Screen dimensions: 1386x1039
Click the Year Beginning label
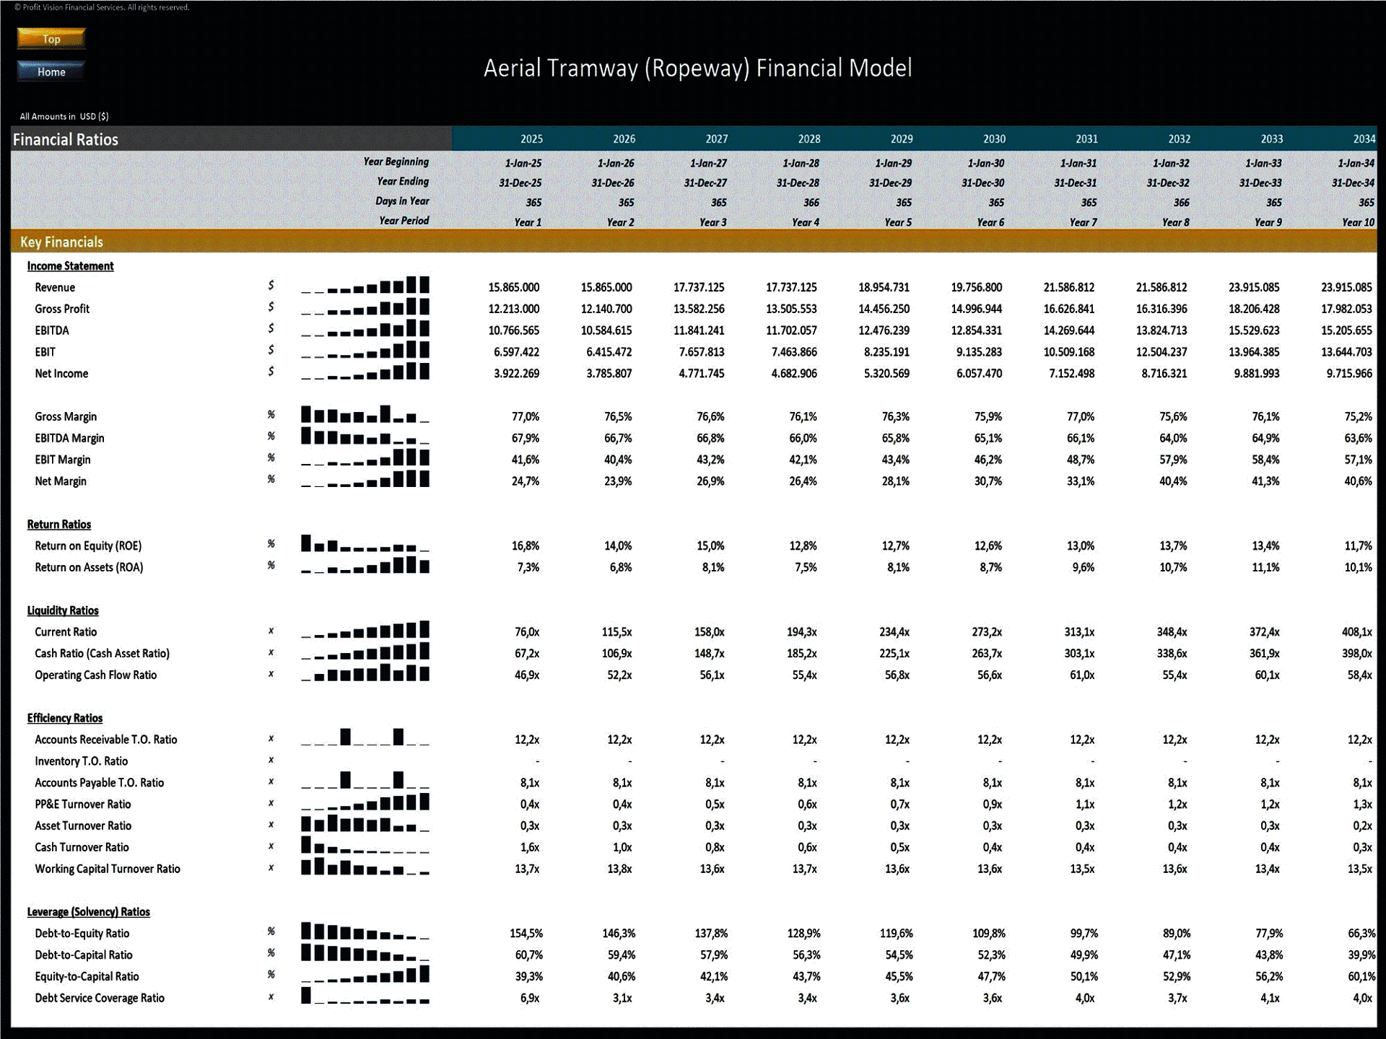pyautogui.click(x=396, y=162)
